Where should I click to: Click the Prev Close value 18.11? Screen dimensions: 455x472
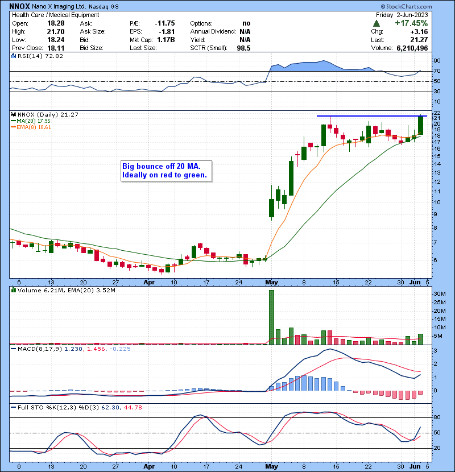tap(56, 48)
